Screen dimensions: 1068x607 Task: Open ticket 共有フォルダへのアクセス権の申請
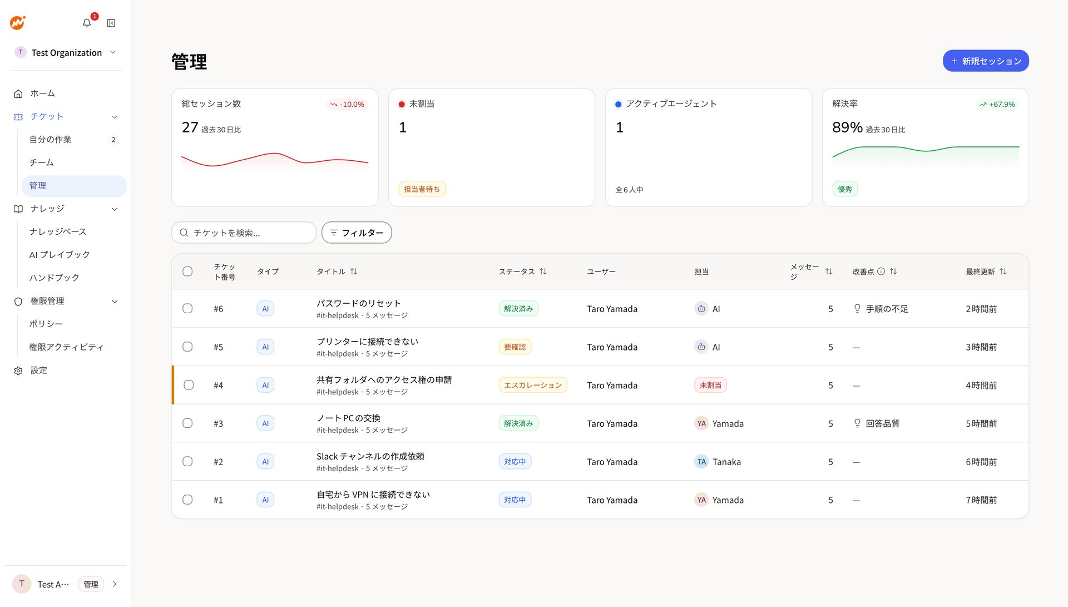coord(384,380)
